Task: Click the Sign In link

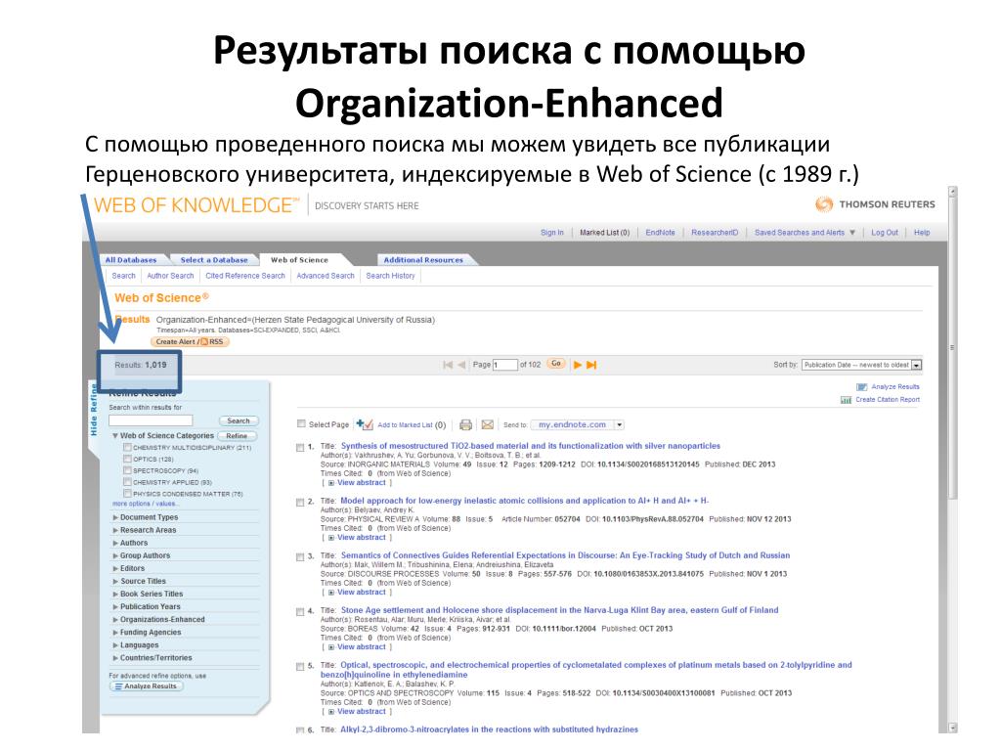Action: point(551,233)
